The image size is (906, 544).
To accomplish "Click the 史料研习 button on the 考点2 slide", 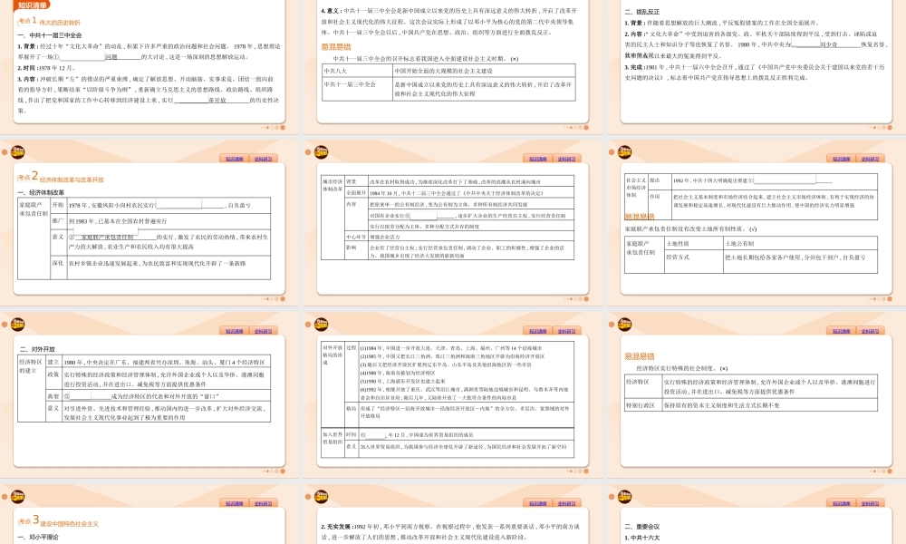I will [263, 158].
